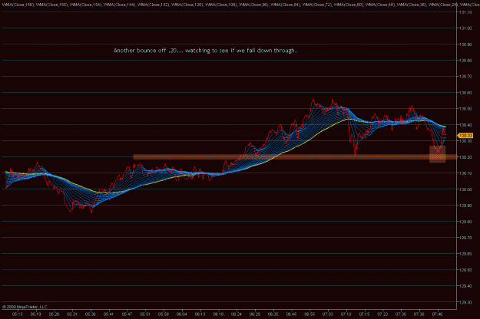Select the small orange box near 07:46
Image resolution: width=480 pixels, height=319 pixels.
click(438, 154)
